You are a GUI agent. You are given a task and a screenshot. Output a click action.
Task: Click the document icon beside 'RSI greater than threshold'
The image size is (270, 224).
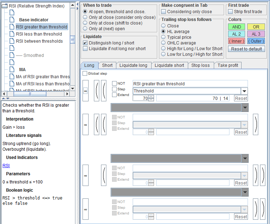pyautogui.click(x=12, y=27)
